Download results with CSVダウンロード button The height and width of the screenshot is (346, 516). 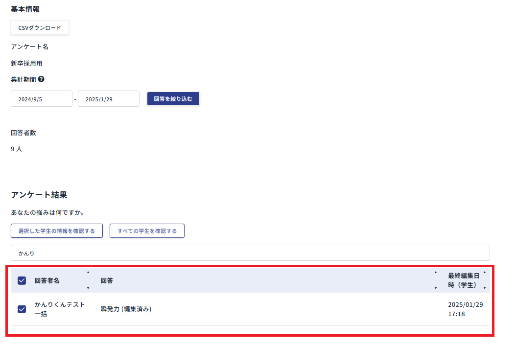point(40,28)
